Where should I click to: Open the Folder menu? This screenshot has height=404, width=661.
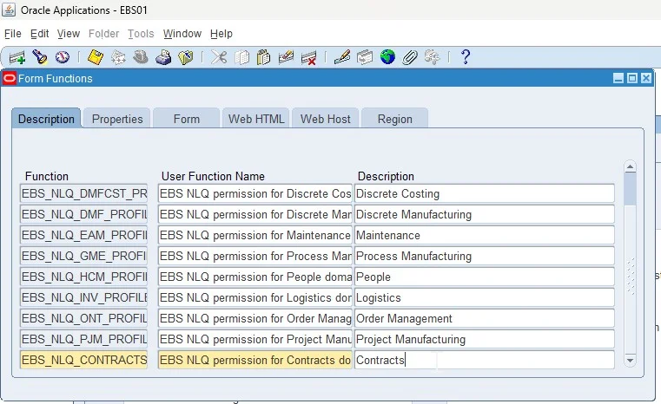pos(103,34)
